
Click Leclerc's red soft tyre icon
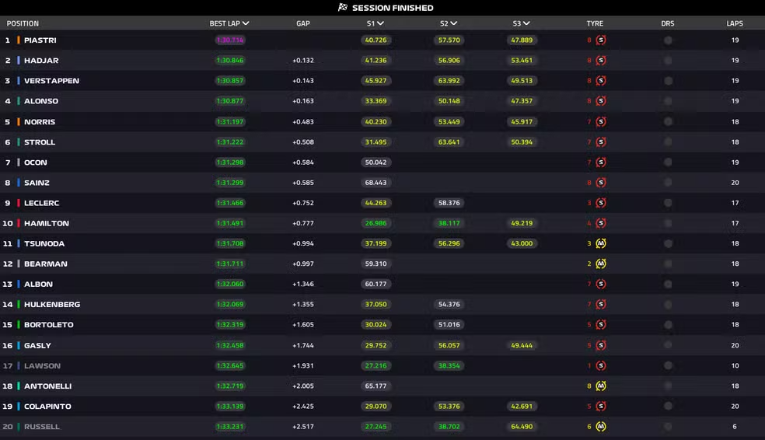coord(600,203)
